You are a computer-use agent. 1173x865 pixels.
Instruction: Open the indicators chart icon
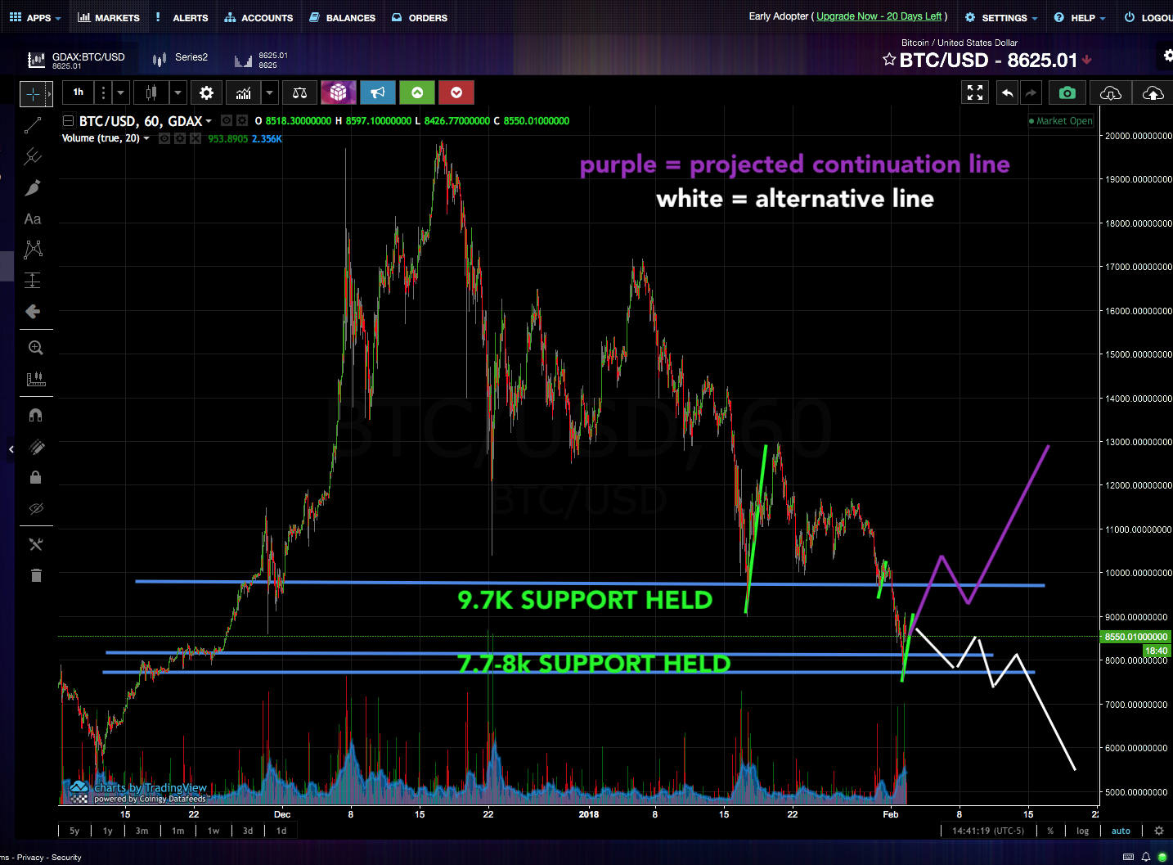(x=244, y=93)
